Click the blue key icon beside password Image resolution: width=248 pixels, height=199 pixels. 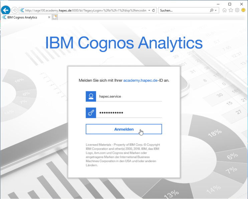point(91,113)
